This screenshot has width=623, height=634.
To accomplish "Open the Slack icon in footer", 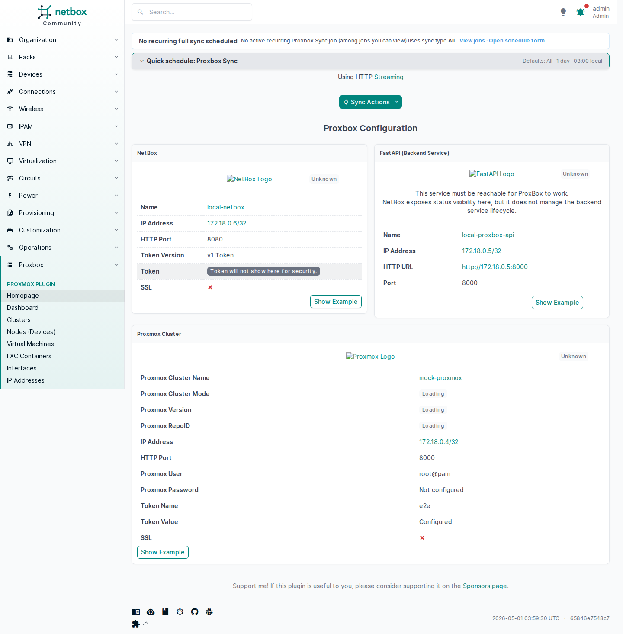I will (x=209, y=612).
